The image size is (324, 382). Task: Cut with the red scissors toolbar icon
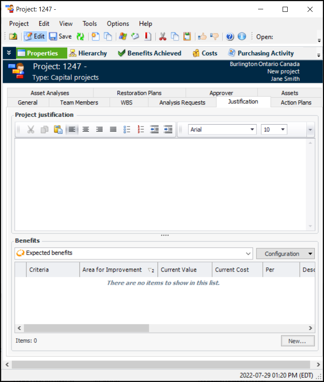point(163,36)
